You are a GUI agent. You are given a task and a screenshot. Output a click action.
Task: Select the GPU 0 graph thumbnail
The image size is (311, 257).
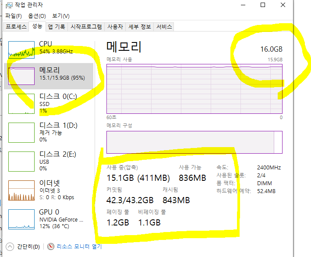coord(21,219)
